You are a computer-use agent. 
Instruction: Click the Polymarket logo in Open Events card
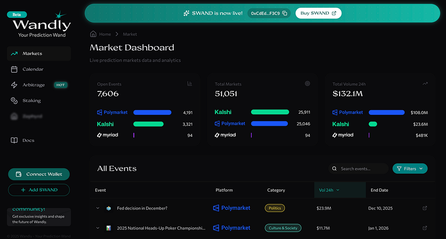pos(112,112)
